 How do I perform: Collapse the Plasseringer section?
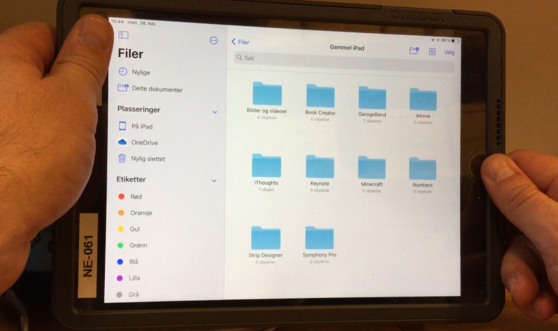click(215, 112)
